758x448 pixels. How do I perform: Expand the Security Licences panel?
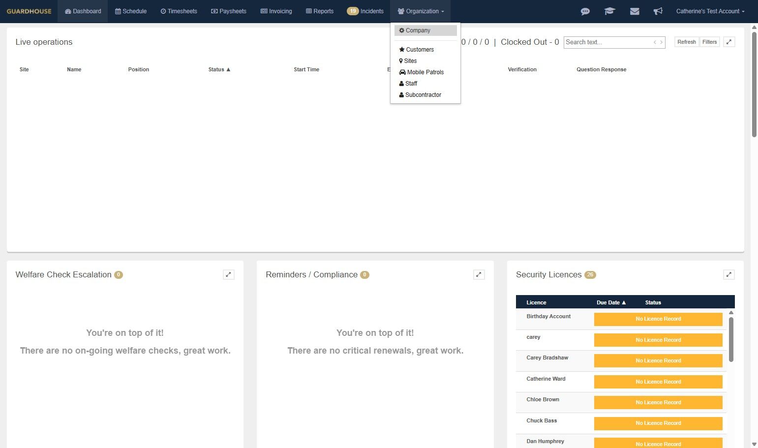click(x=729, y=274)
